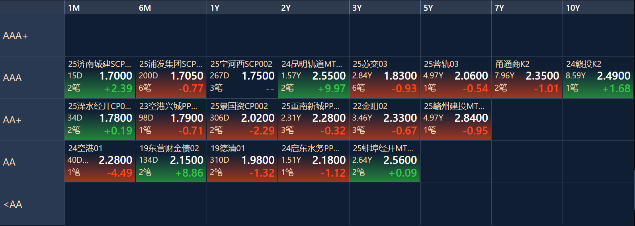This screenshot has height=226, width=635.
Task: Open the 19东营财金债02 bond cell
Action: [171, 162]
